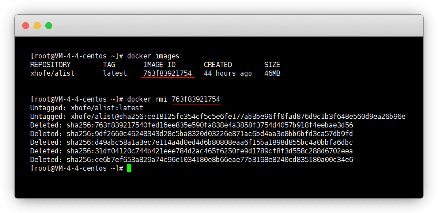This screenshot has width=438, height=213.
Task: Click the CREATED column header
Action: click(218, 65)
